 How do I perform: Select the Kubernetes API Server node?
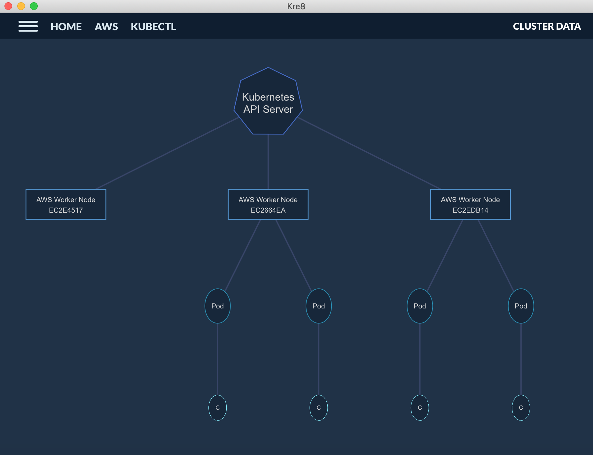[x=268, y=102]
